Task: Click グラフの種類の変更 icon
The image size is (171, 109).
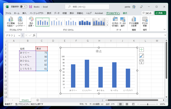Action: pos(134,22)
